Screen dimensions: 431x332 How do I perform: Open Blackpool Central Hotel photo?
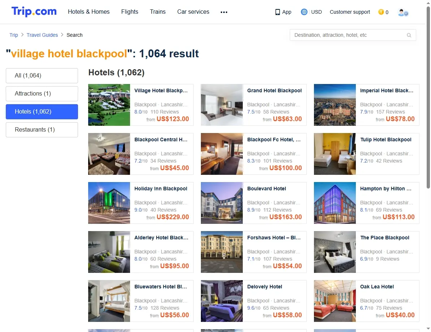click(109, 154)
